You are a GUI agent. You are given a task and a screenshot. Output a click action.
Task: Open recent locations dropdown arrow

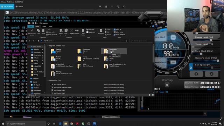(36, 41)
